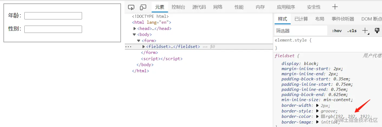Open the 应用程序 tab
The image size is (382, 127).
coord(286,7)
